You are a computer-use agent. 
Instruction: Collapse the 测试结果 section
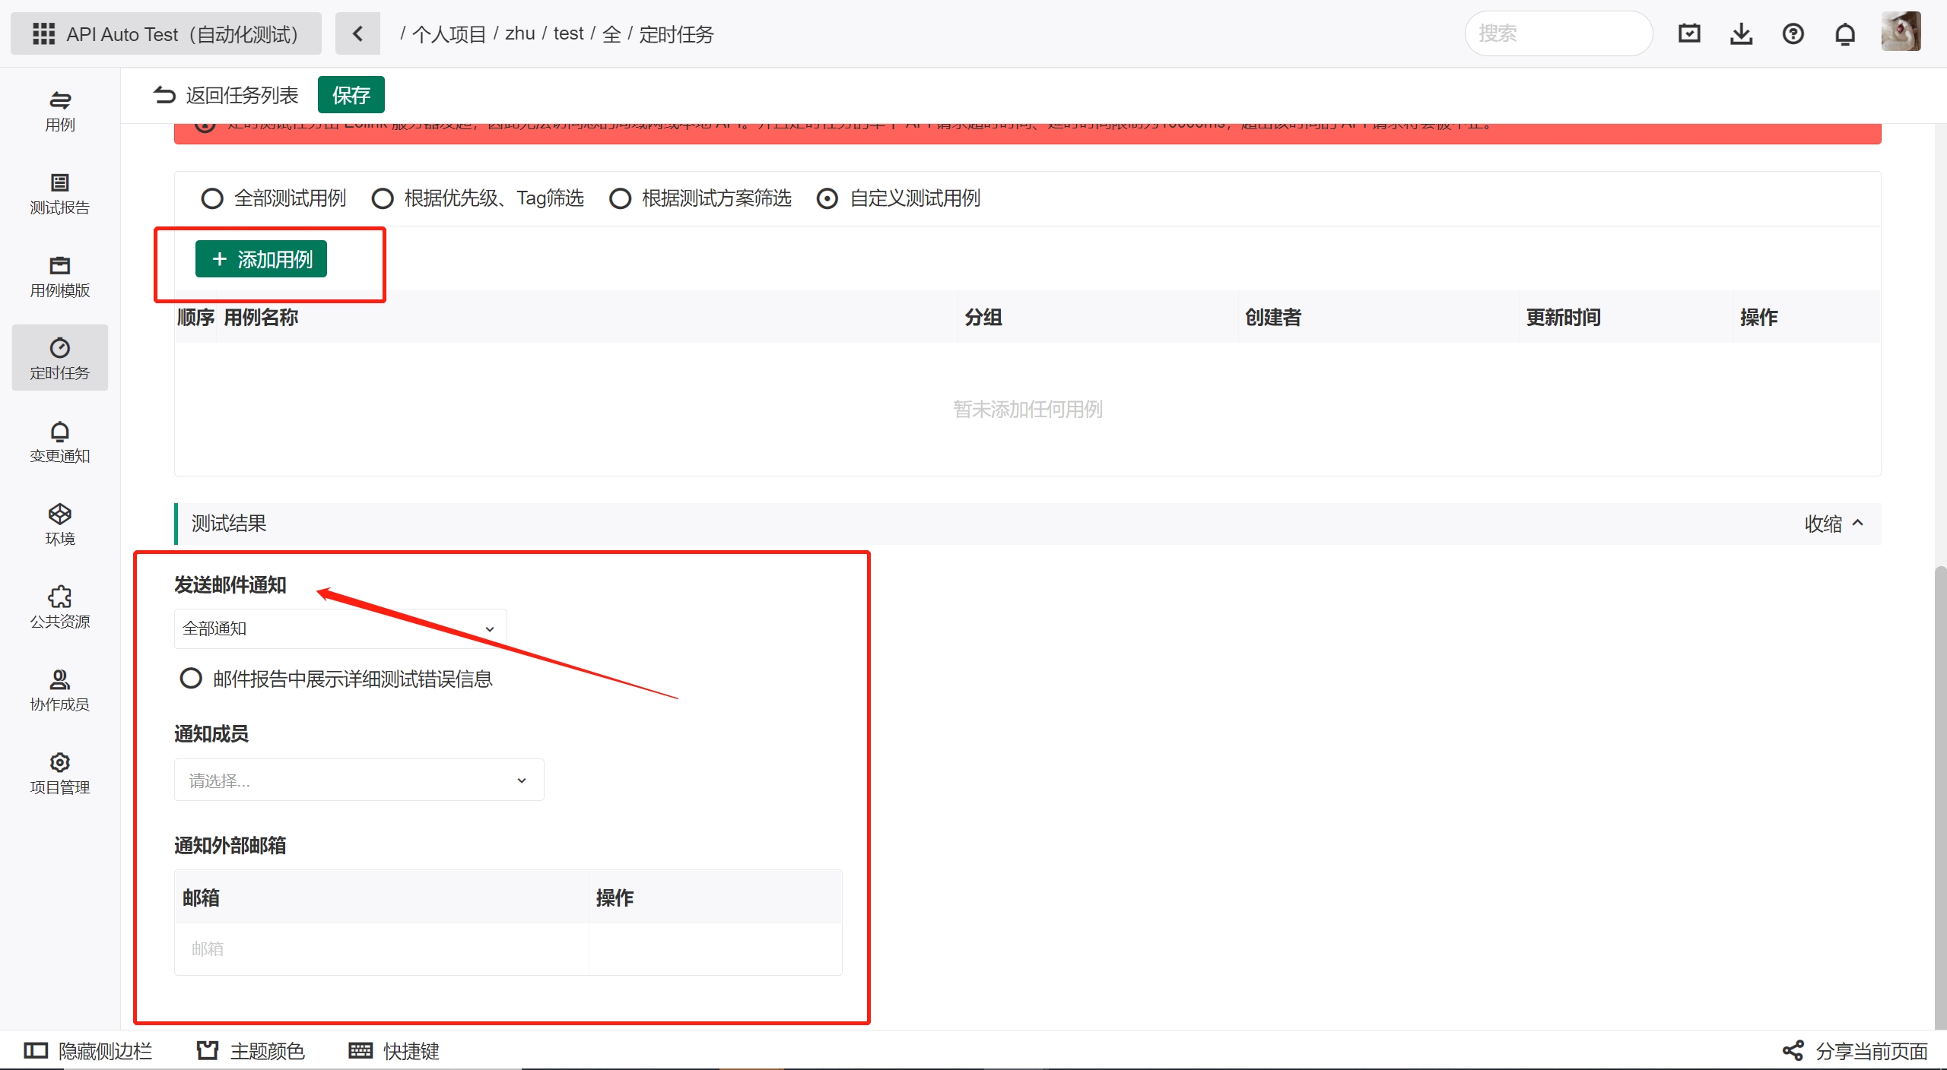(1832, 523)
